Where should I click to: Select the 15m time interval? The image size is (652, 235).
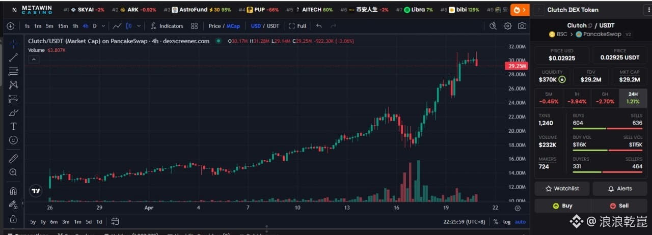pyautogui.click(x=63, y=26)
